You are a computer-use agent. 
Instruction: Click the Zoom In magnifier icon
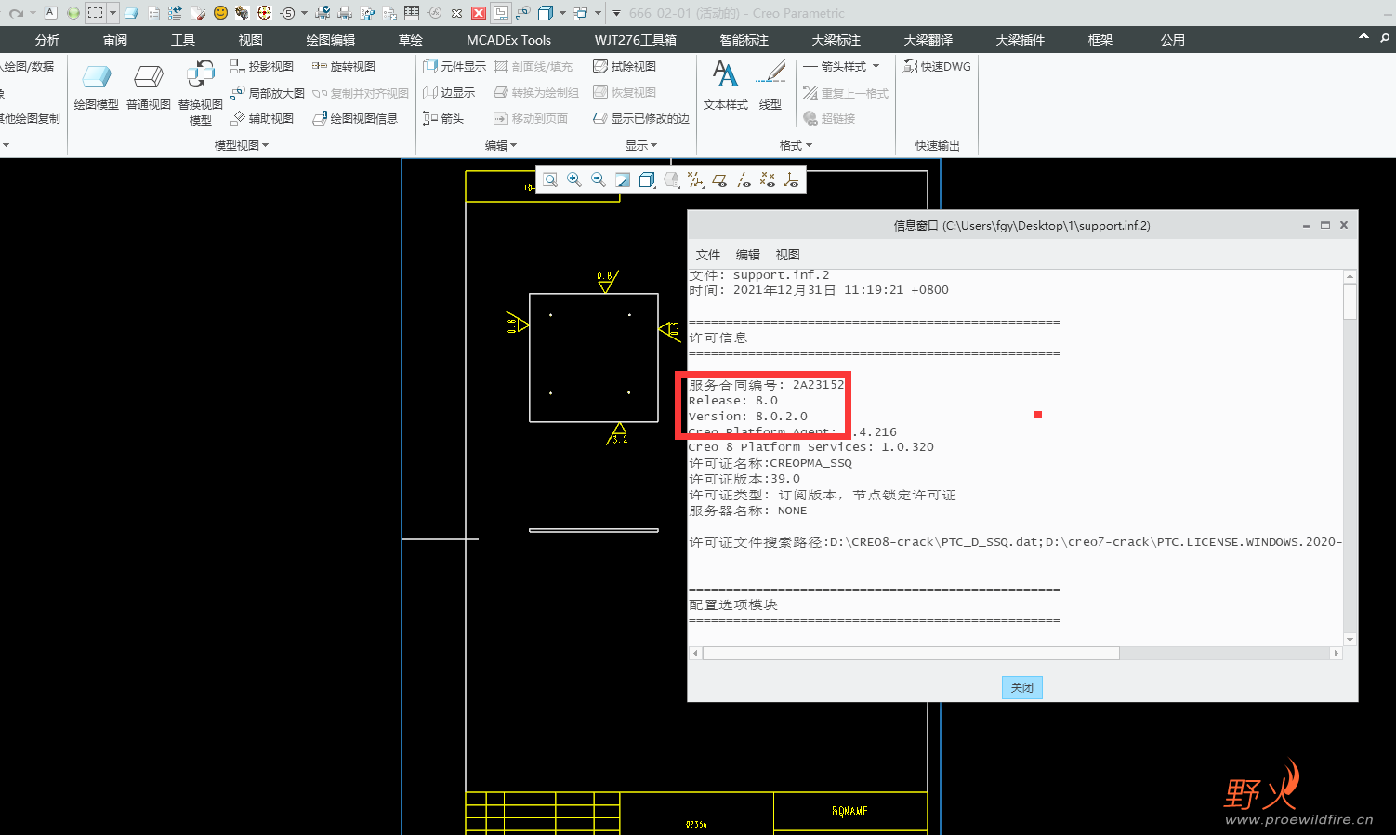pyautogui.click(x=574, y=179)
